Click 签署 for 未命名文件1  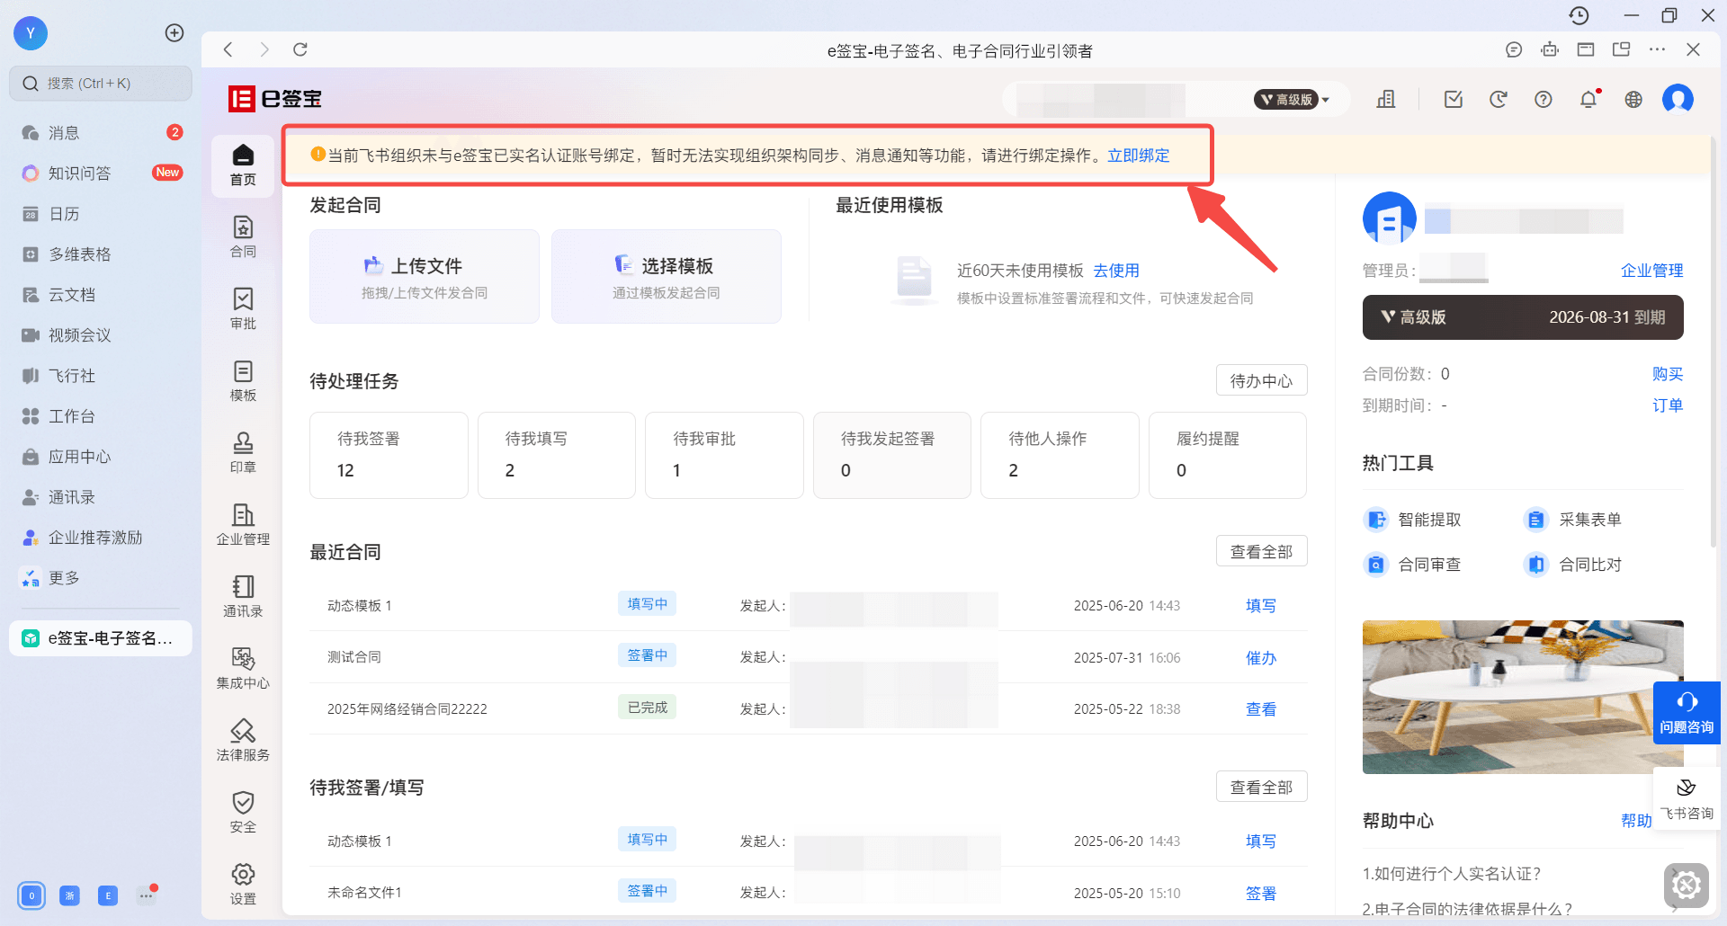pyautogui.click(x=1261, y=894)
